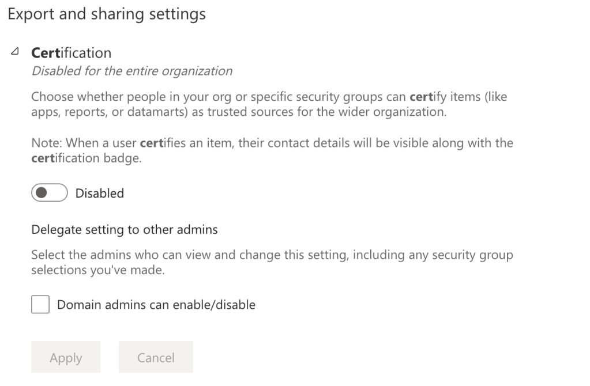Click the 'Export and sharing settings' heading
Screen dimensions: 590x386
point(107,14)
